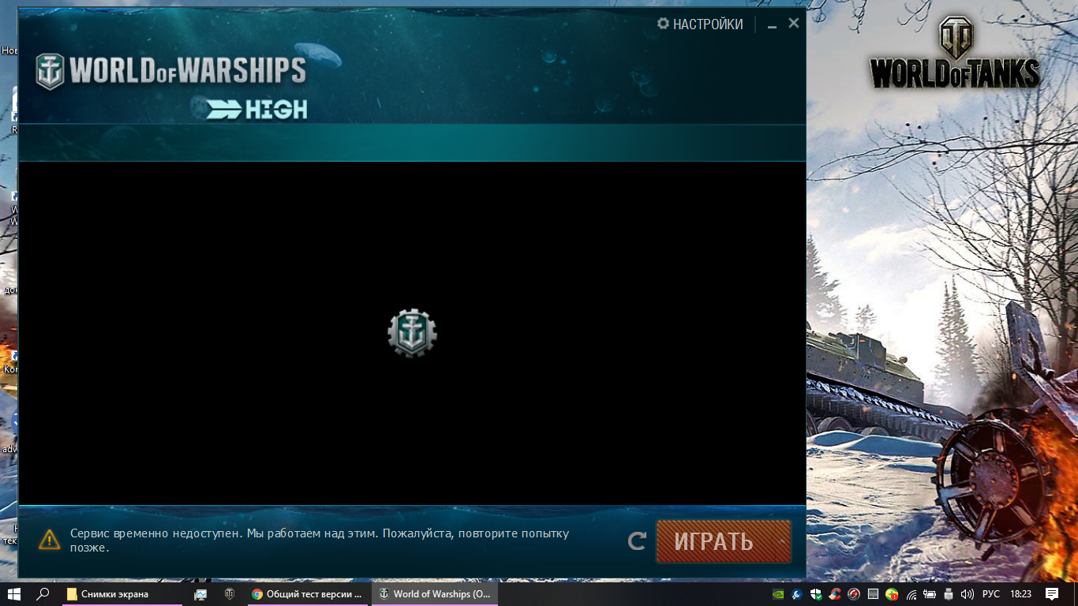The image size is (1078, 606).
Task: Switch to Снимки экрана folder in taskbar
Action: point(122,594)
